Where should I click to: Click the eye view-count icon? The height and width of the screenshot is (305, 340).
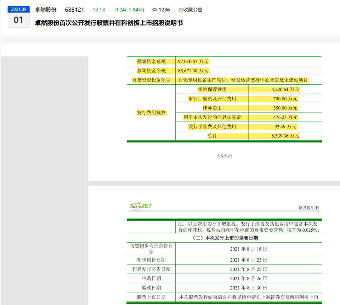(x=155, y=10)
